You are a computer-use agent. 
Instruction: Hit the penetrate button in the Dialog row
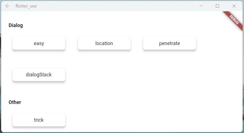[169, 43]
